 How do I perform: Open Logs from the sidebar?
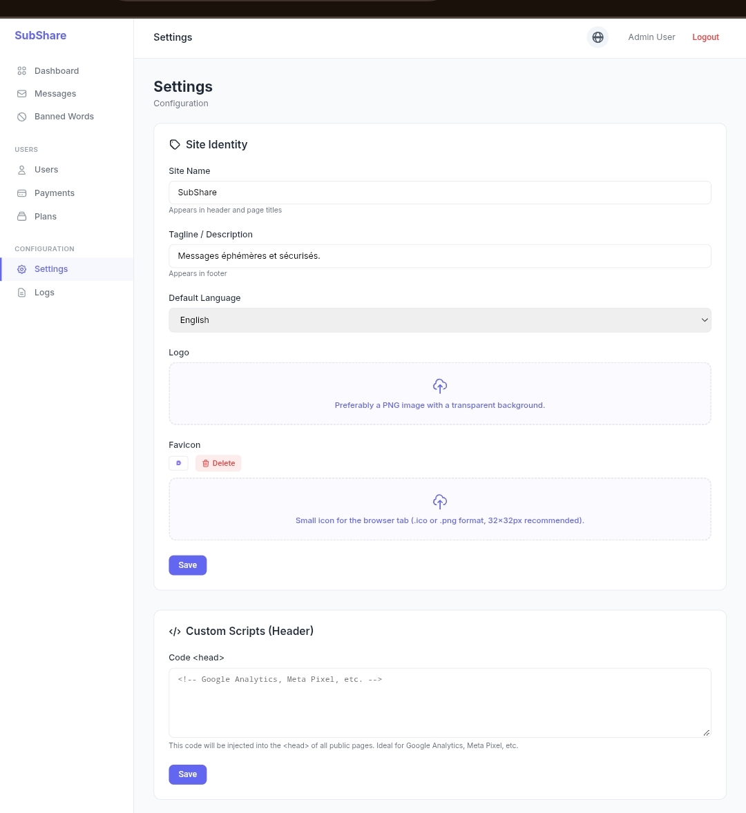[x=44, y=293]
